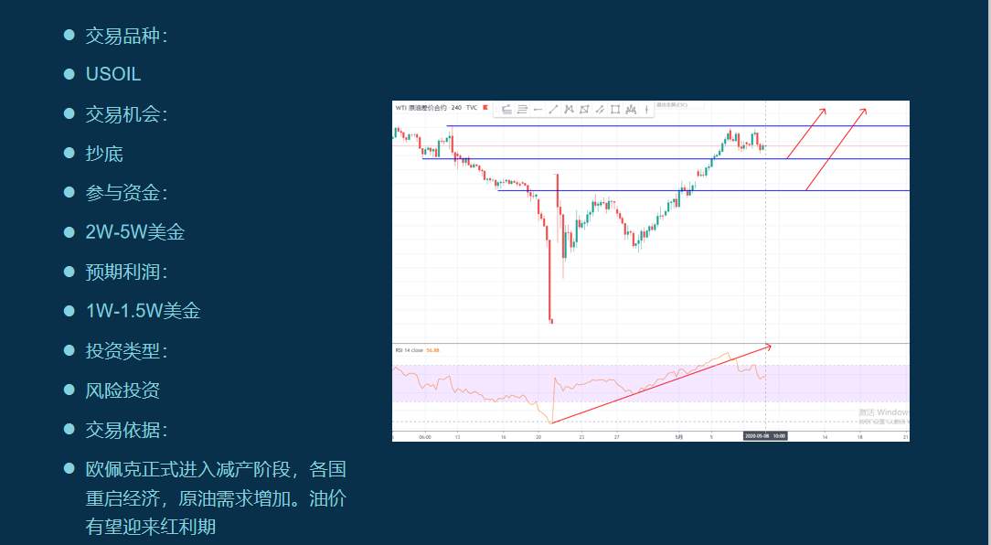Screen dimensions: 991x545
Task: Select the quadrilateral pattern tool beside zigzag
Action: pyautogui.click(x=584, y=110)
